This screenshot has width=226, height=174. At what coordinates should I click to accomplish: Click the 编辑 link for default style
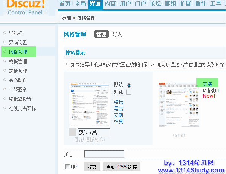[x=118, y=102]
